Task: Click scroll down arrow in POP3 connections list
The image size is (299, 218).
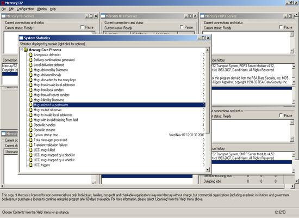Action: [x=292, y=51]
